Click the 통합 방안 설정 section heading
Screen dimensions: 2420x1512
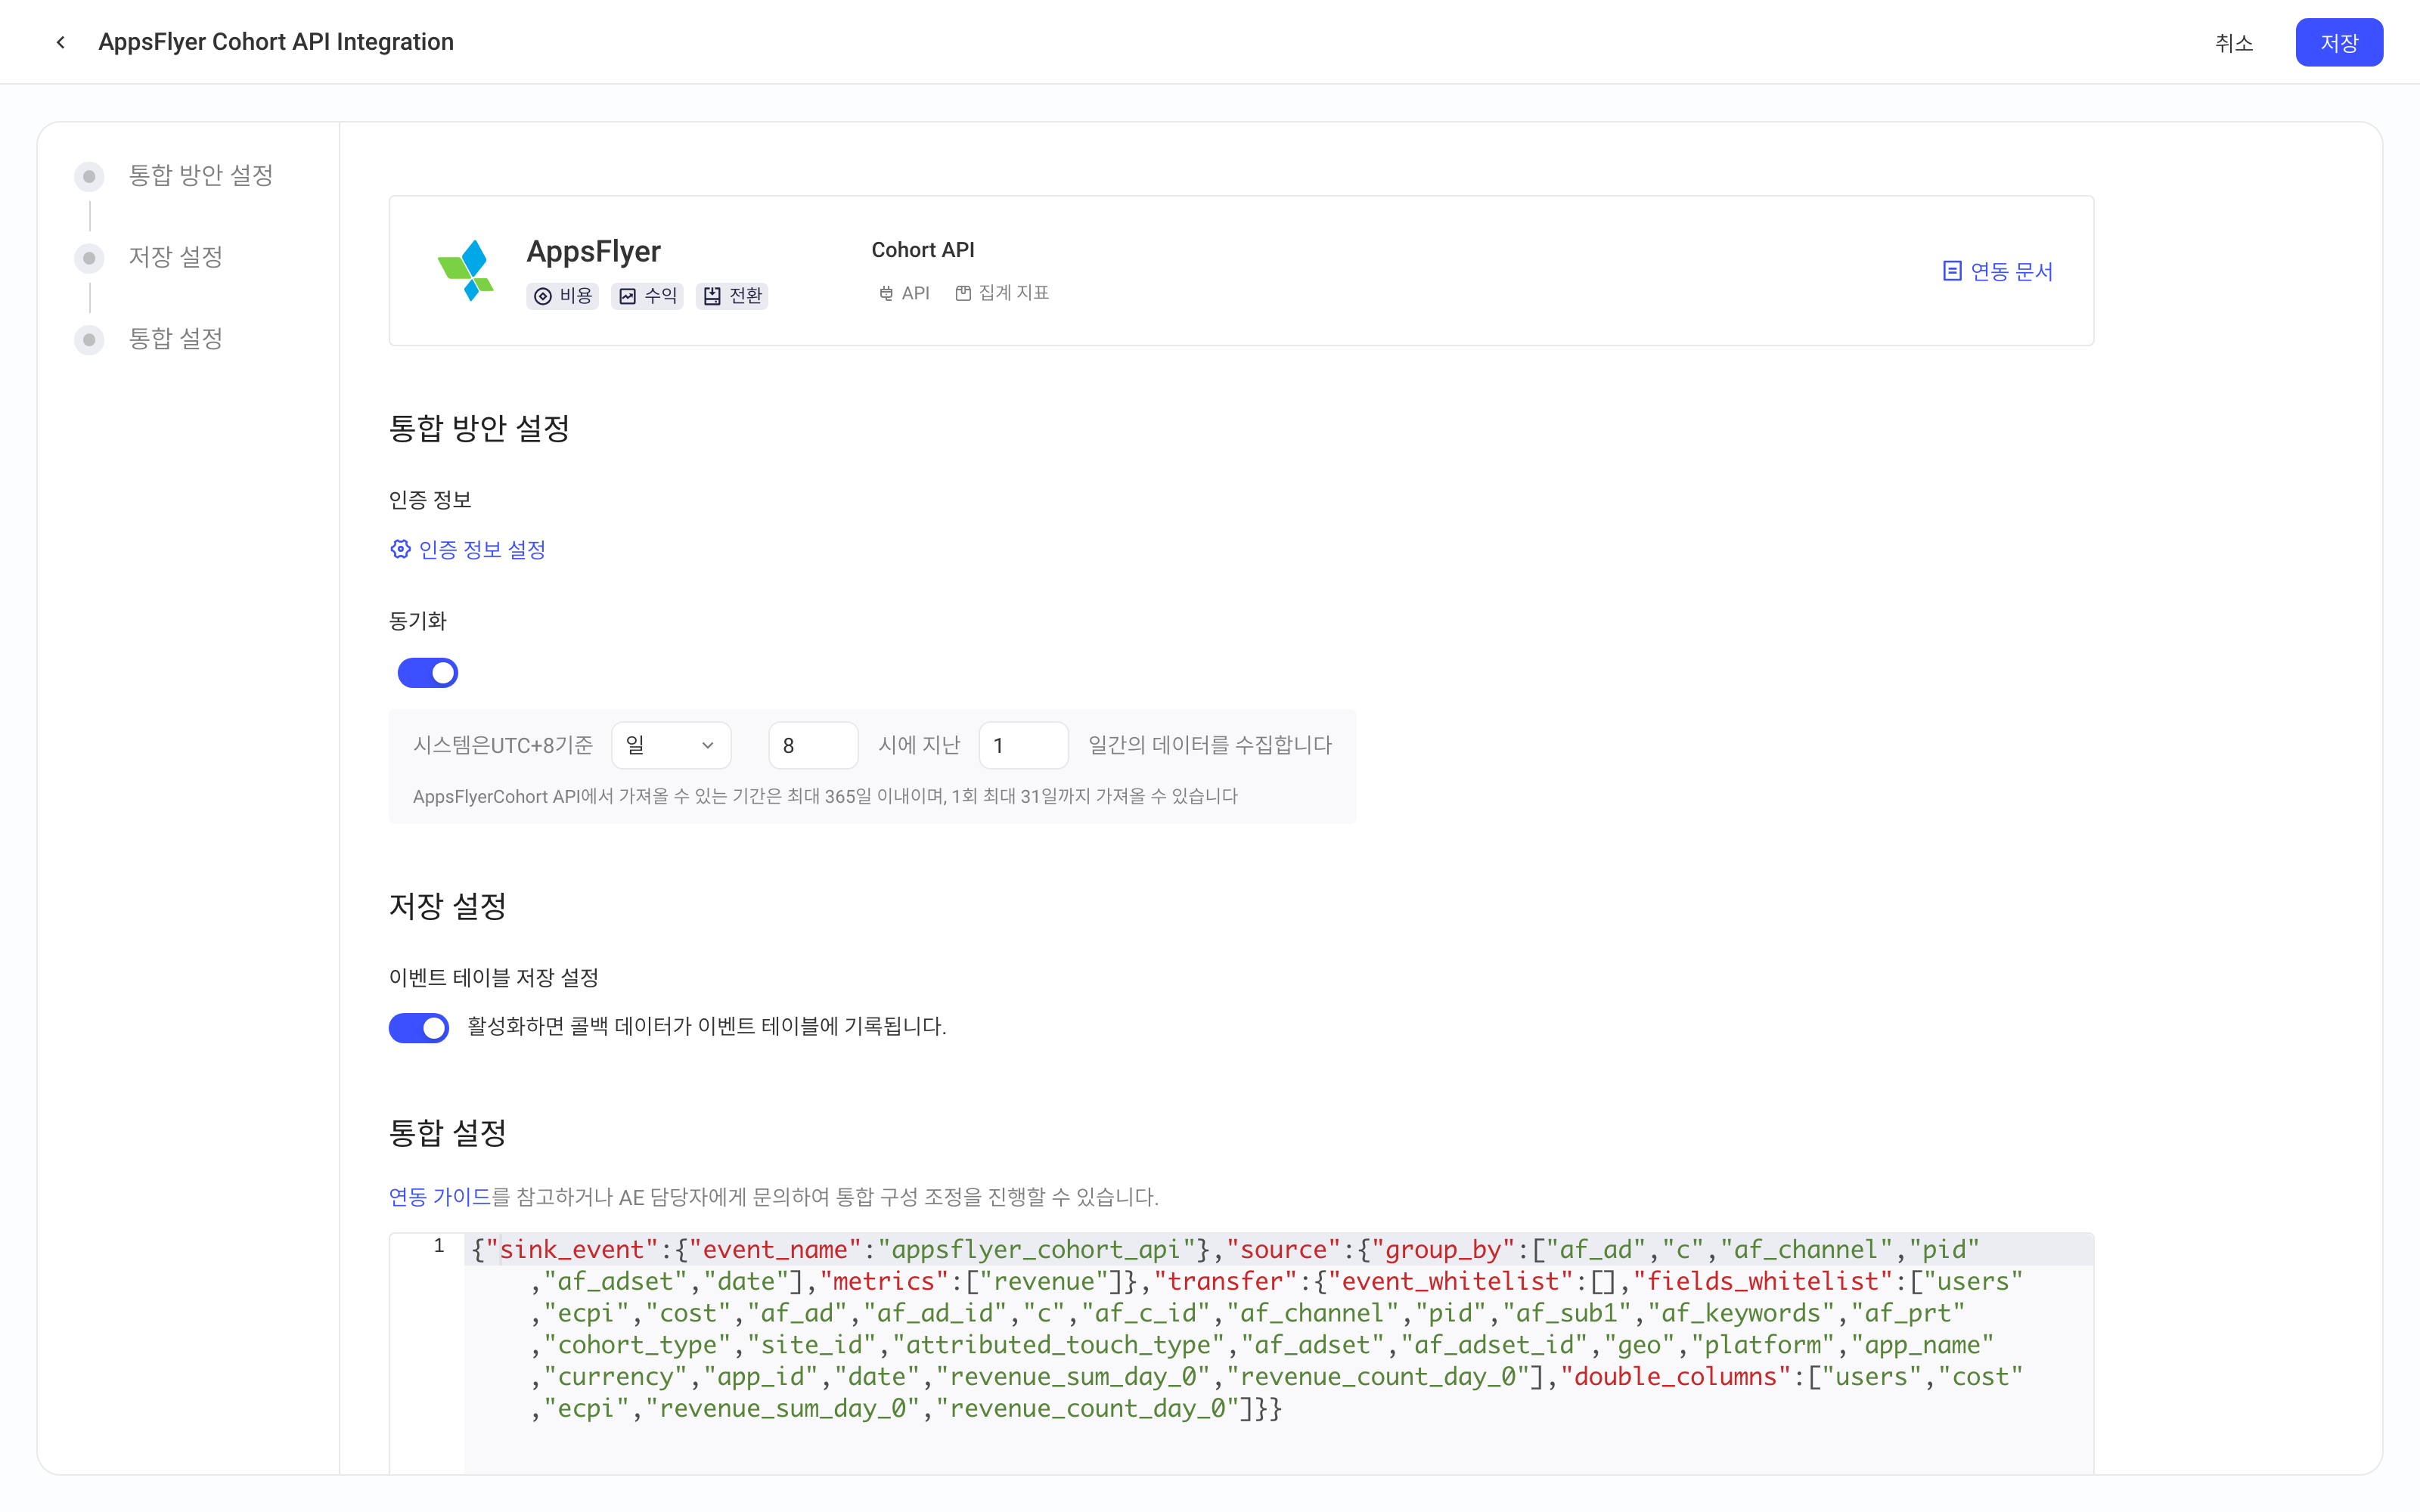tap(479, 428)
